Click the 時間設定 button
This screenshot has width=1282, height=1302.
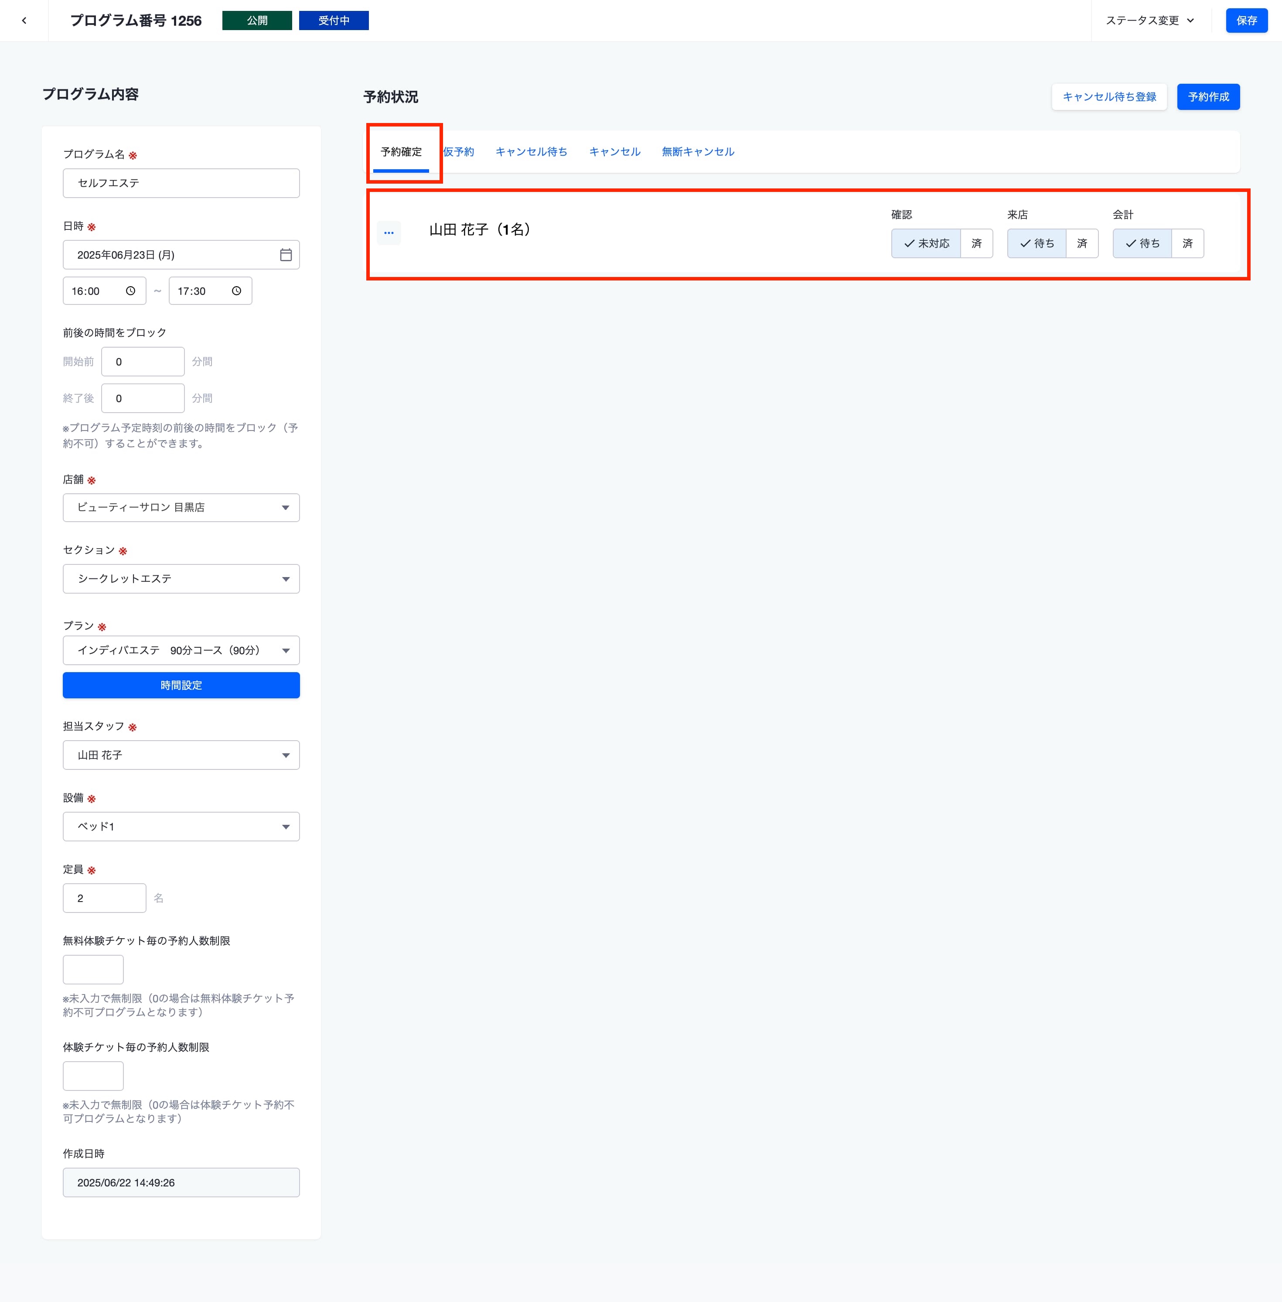181,685
